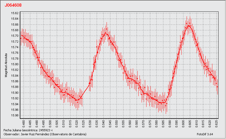Click the 0.625 x-axis tick label
Screen dimensions: 226x139
(x=216, y=124)
